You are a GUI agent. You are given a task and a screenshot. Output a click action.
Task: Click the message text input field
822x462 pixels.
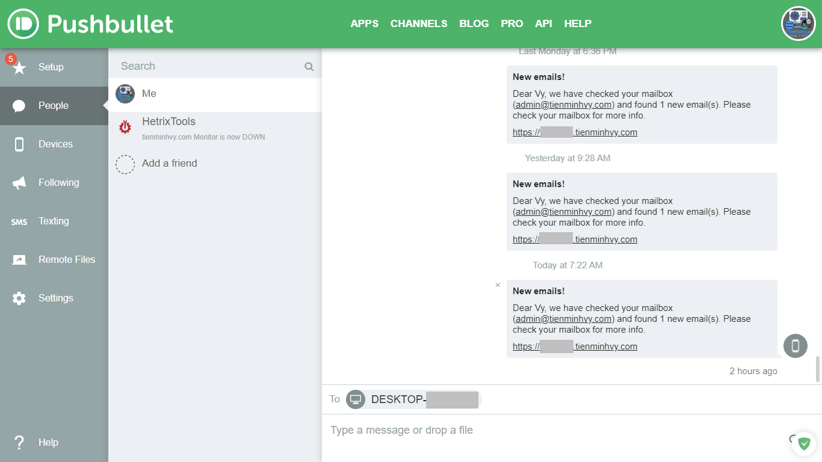(x=554, y=430)
